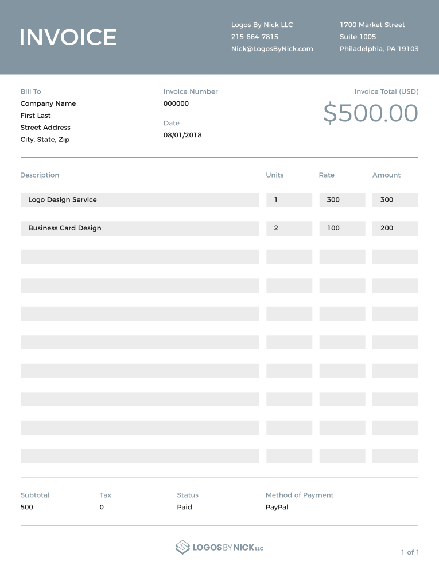Screen dimensions: 439x569
Task: Select the Street Address line
Action: coord(45,128)
